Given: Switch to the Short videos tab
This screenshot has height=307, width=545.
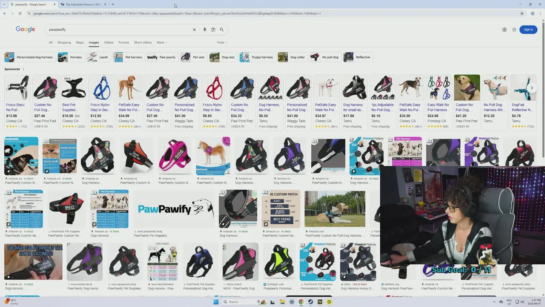Looking at the screenshot, I should 143,42.
